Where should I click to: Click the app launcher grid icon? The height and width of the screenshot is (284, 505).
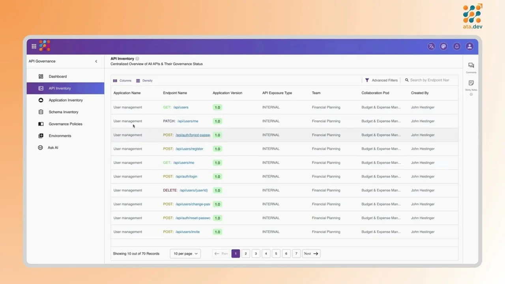(34, 46)
